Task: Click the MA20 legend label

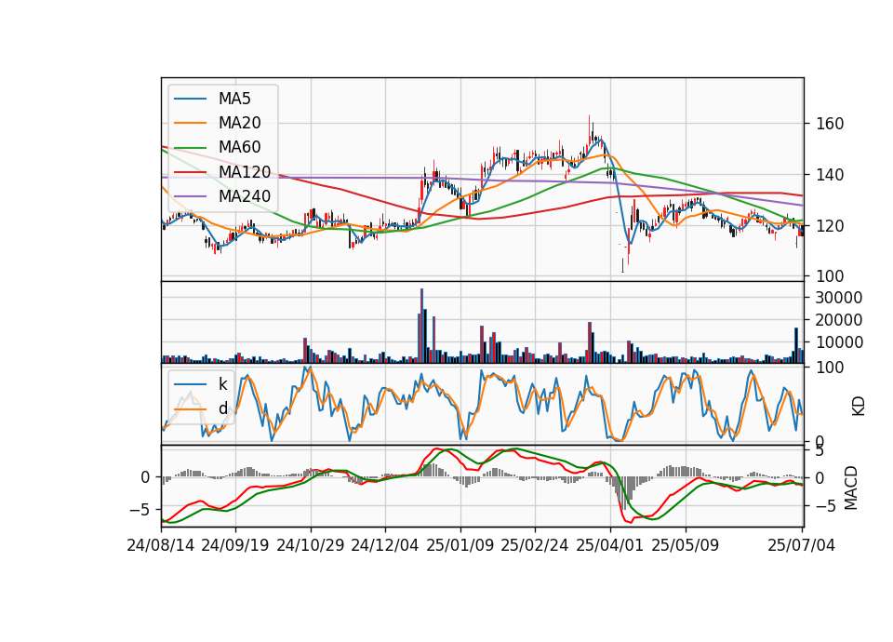Action: (239, 123)
